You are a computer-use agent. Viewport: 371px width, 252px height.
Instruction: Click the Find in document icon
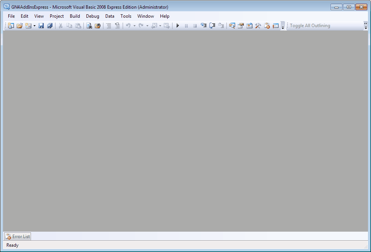pos(89,26)
